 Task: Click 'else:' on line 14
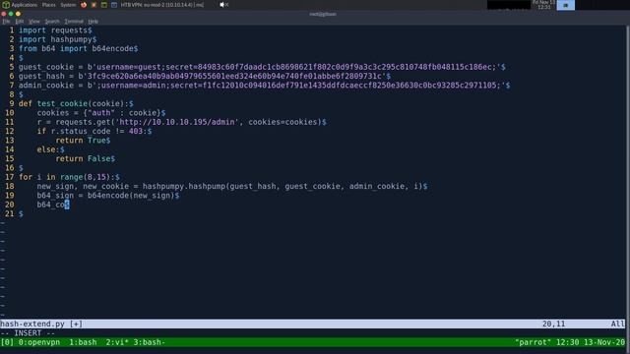click(48, 149)
